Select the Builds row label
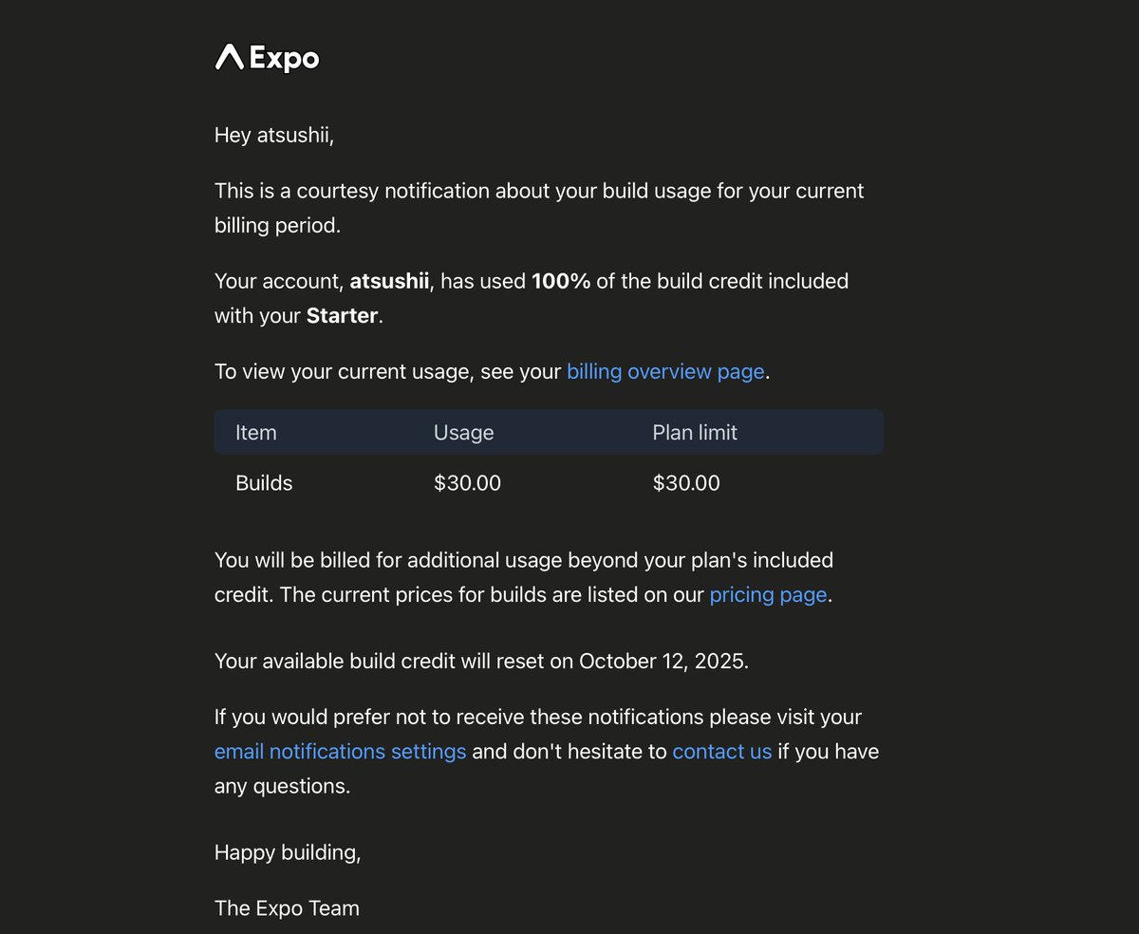This screenshot has height=934, width=1139. pyautogui.click(x=264, y=483)
